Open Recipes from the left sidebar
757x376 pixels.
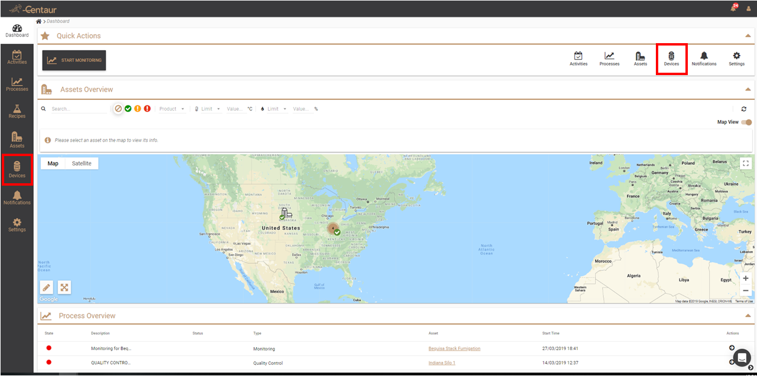(x=17, y=111)
